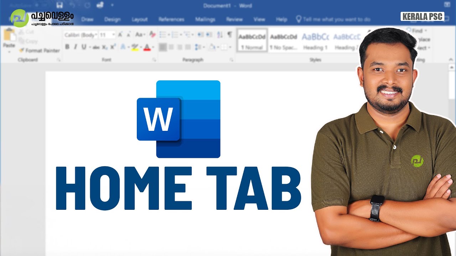Image resolution: width=456 pixels, height=256 pixels.
Task: Apply the Normal style thumbnail
Action: [252, 41]
